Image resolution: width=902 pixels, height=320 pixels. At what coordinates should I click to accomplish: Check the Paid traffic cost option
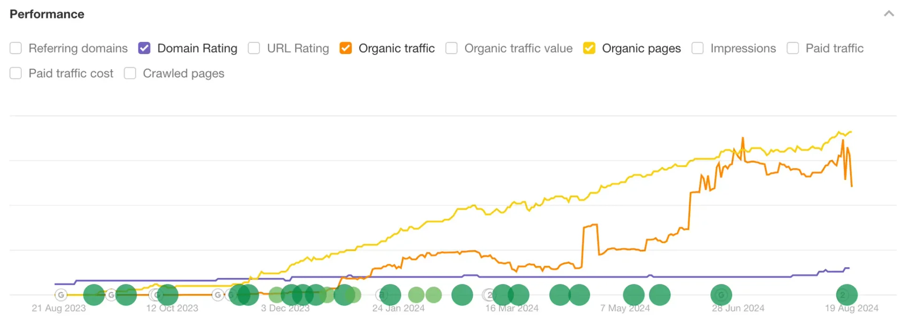16,73
